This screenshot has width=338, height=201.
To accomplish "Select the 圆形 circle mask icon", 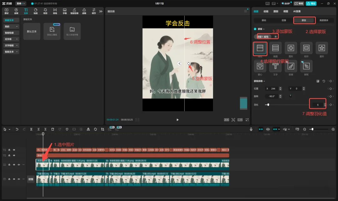I will click(x=291, y=48).
